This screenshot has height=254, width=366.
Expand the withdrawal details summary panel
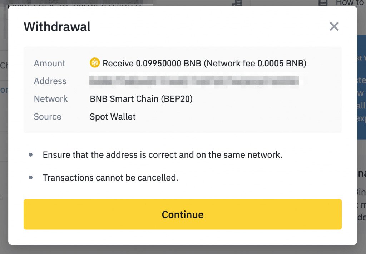[183, 89]
